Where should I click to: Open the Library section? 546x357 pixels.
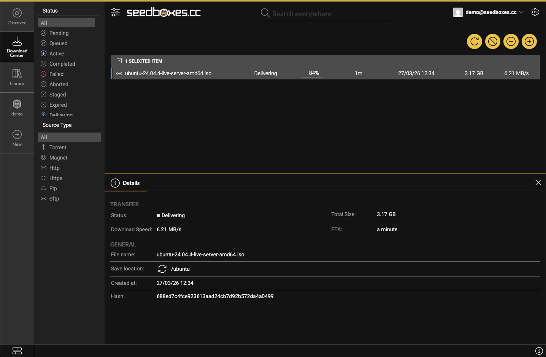coord(17,77)
